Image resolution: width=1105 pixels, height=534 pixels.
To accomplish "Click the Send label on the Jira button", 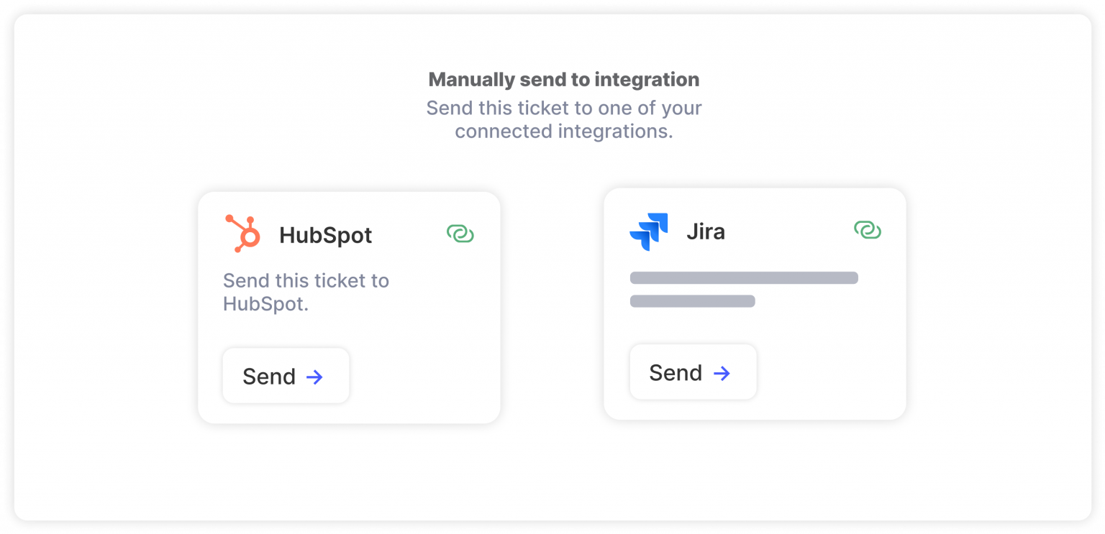I will [675, 372].
